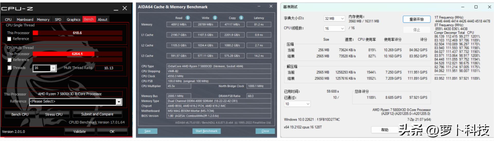Open the Threads count dropdown showing 16
Image resolution: width=494 pixels, height=141 pixels.
click(45, 68)
